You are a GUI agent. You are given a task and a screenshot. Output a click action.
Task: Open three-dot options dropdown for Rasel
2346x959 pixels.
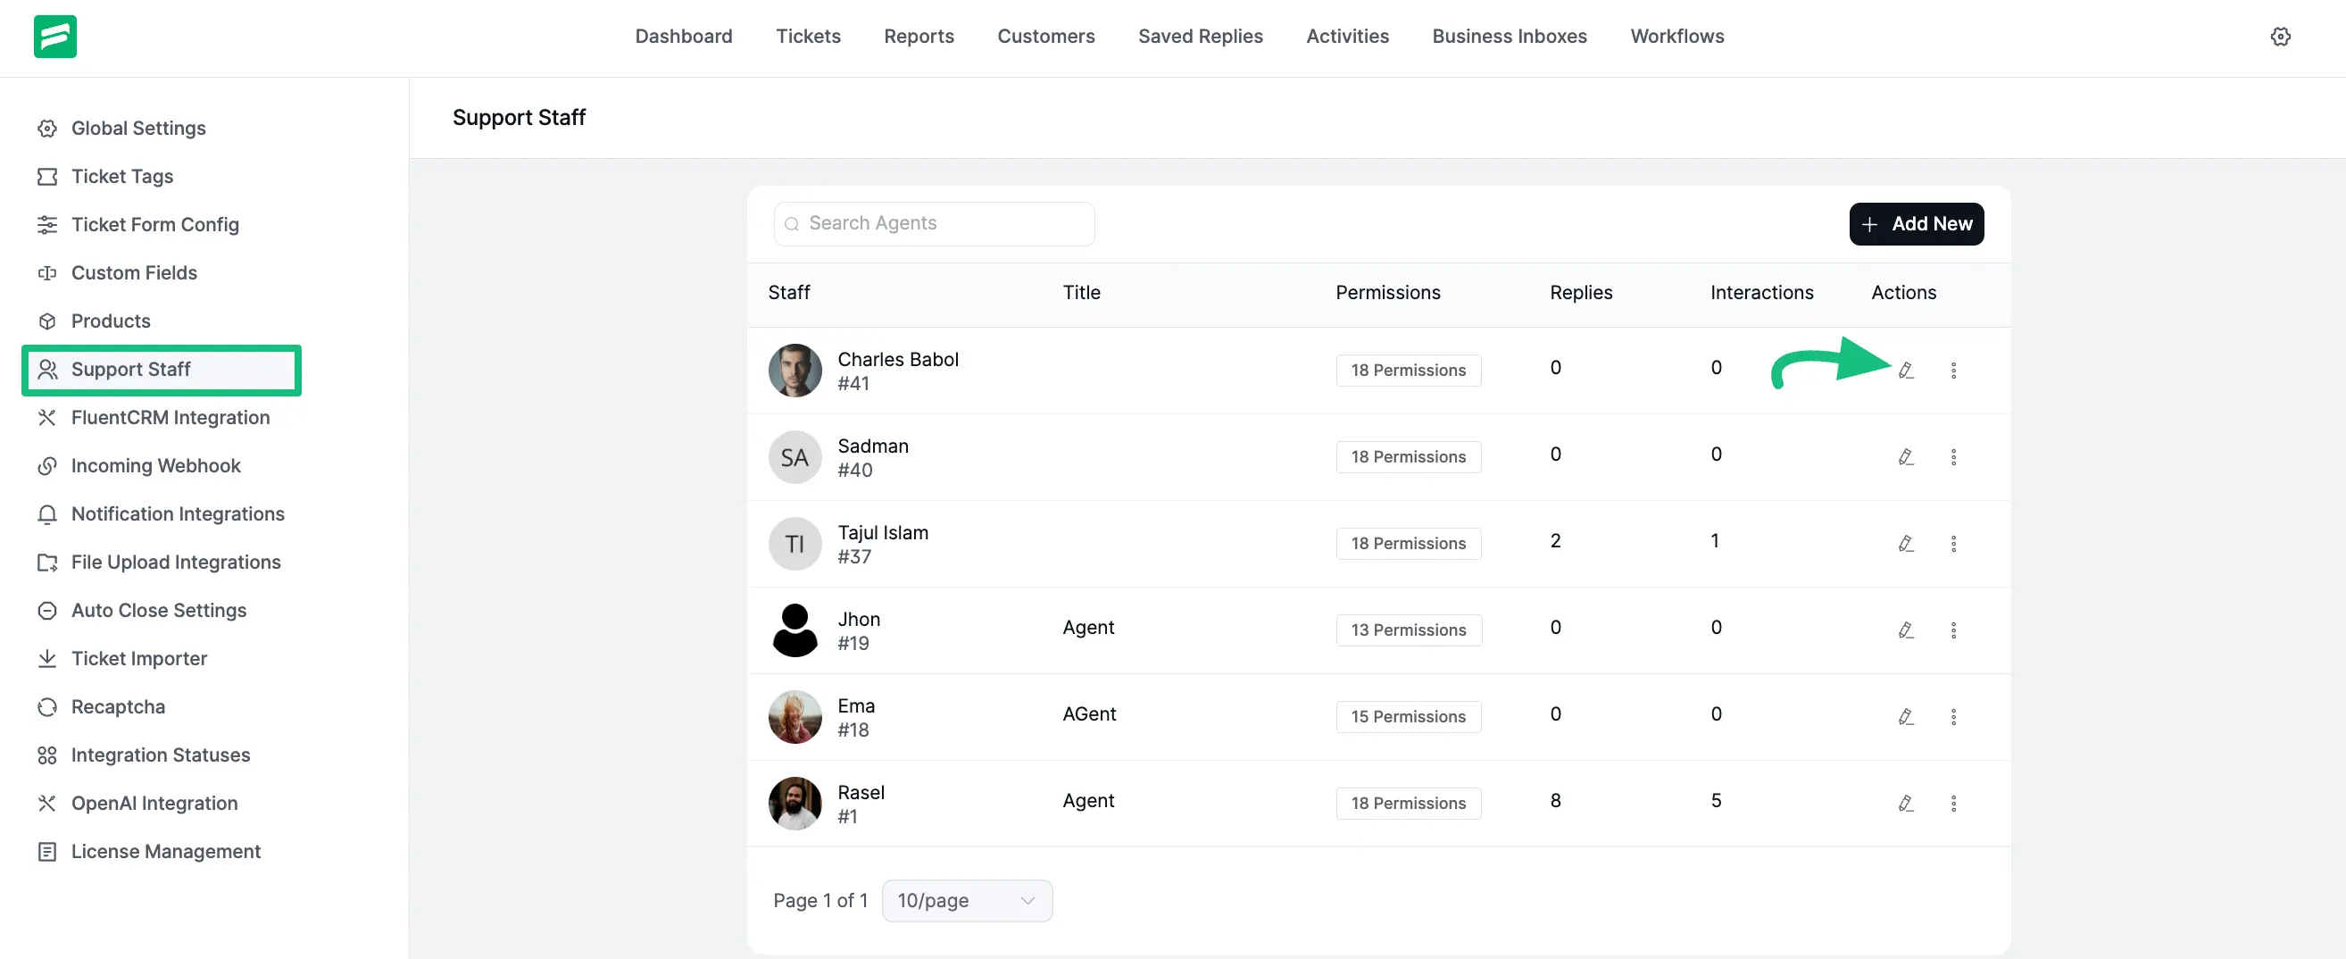(x=1952, y=804)
